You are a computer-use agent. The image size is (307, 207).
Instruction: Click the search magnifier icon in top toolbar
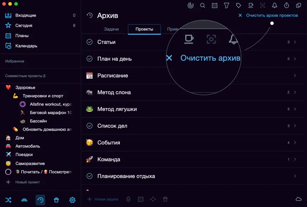tap(203, 5)
